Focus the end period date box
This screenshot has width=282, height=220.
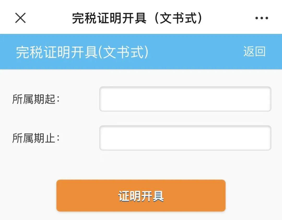click(185, 138)
